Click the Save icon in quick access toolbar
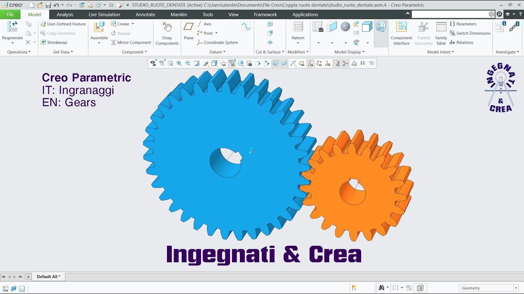Image resolution: width=524 pixels, height=294 pixels. coord(48,5)
